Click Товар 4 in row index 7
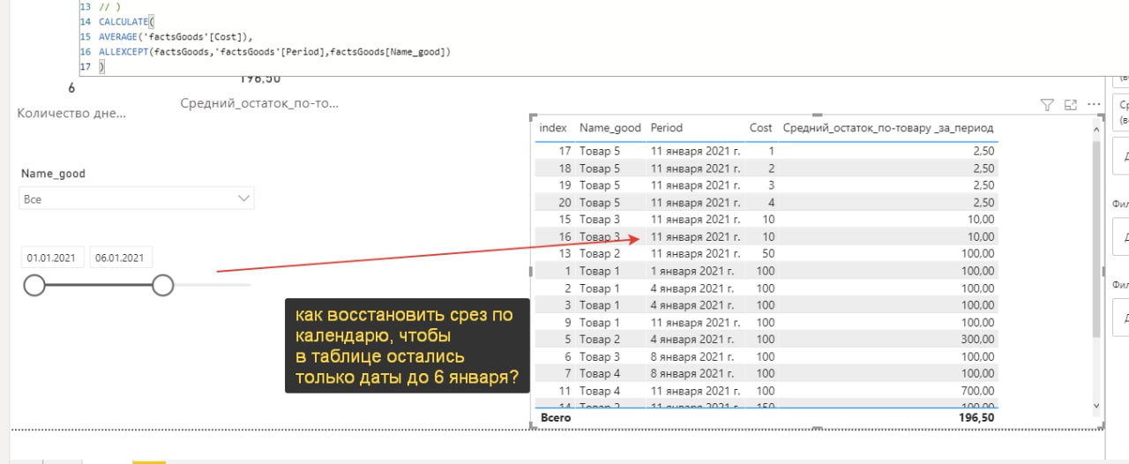 [600, 373]
